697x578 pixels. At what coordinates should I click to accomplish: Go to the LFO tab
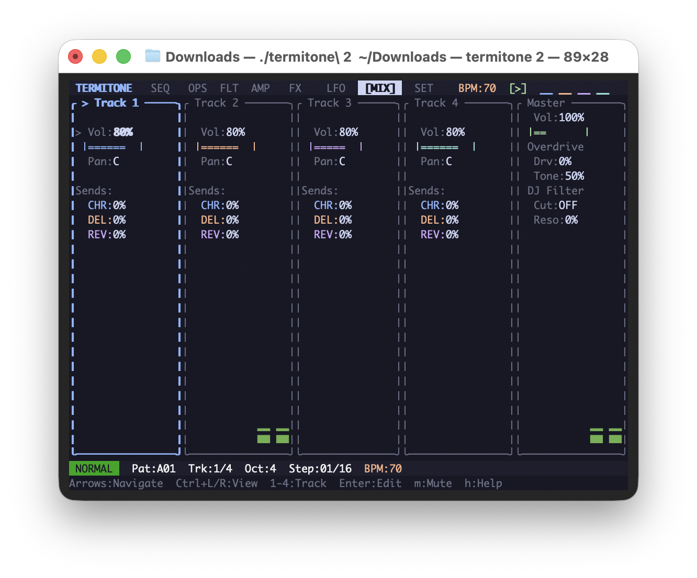coord(336,88)
